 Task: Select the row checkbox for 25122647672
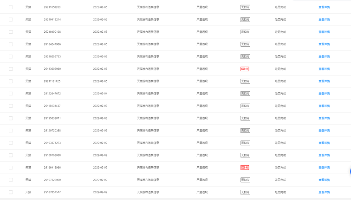click(x=11, y=94)
